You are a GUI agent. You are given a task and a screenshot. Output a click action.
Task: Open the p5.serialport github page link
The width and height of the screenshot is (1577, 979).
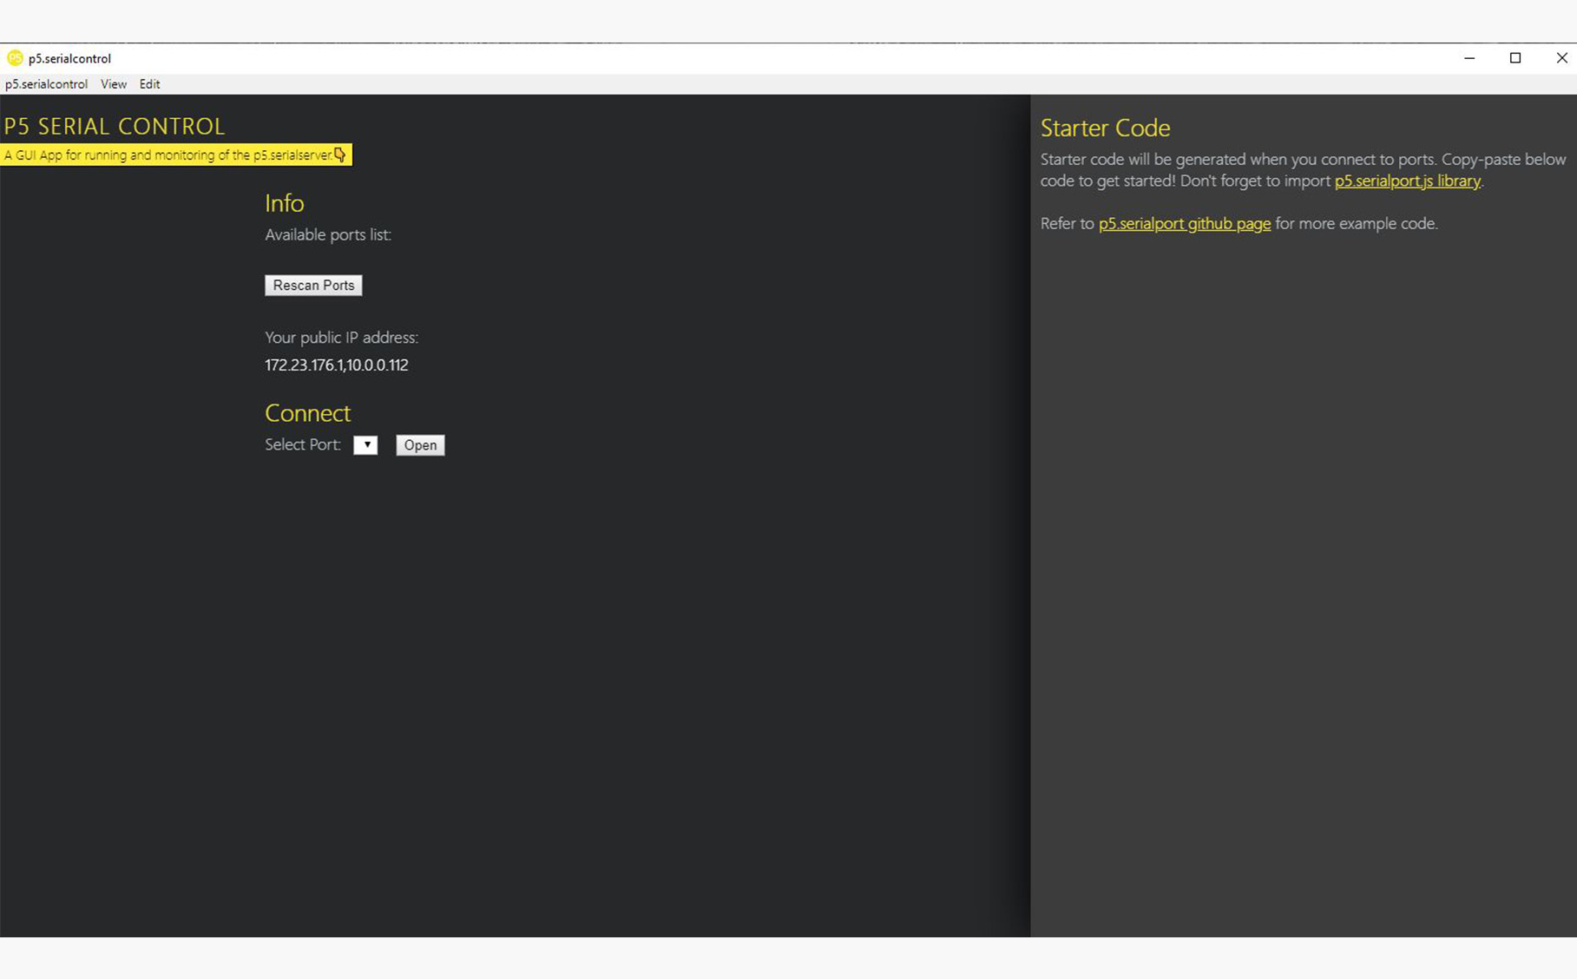1184,223
